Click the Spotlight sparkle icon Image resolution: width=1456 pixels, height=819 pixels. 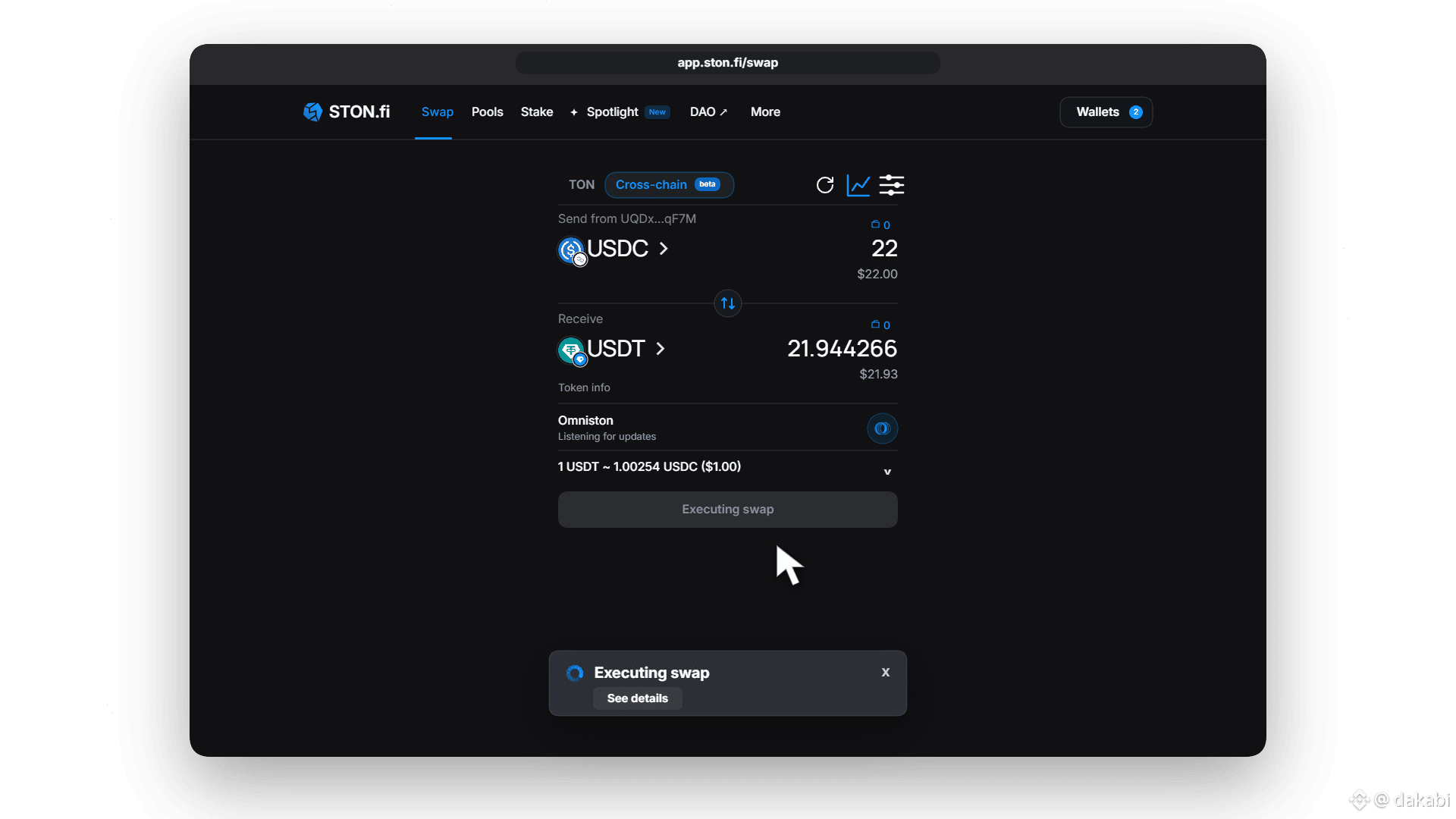[x=574, y=112]
